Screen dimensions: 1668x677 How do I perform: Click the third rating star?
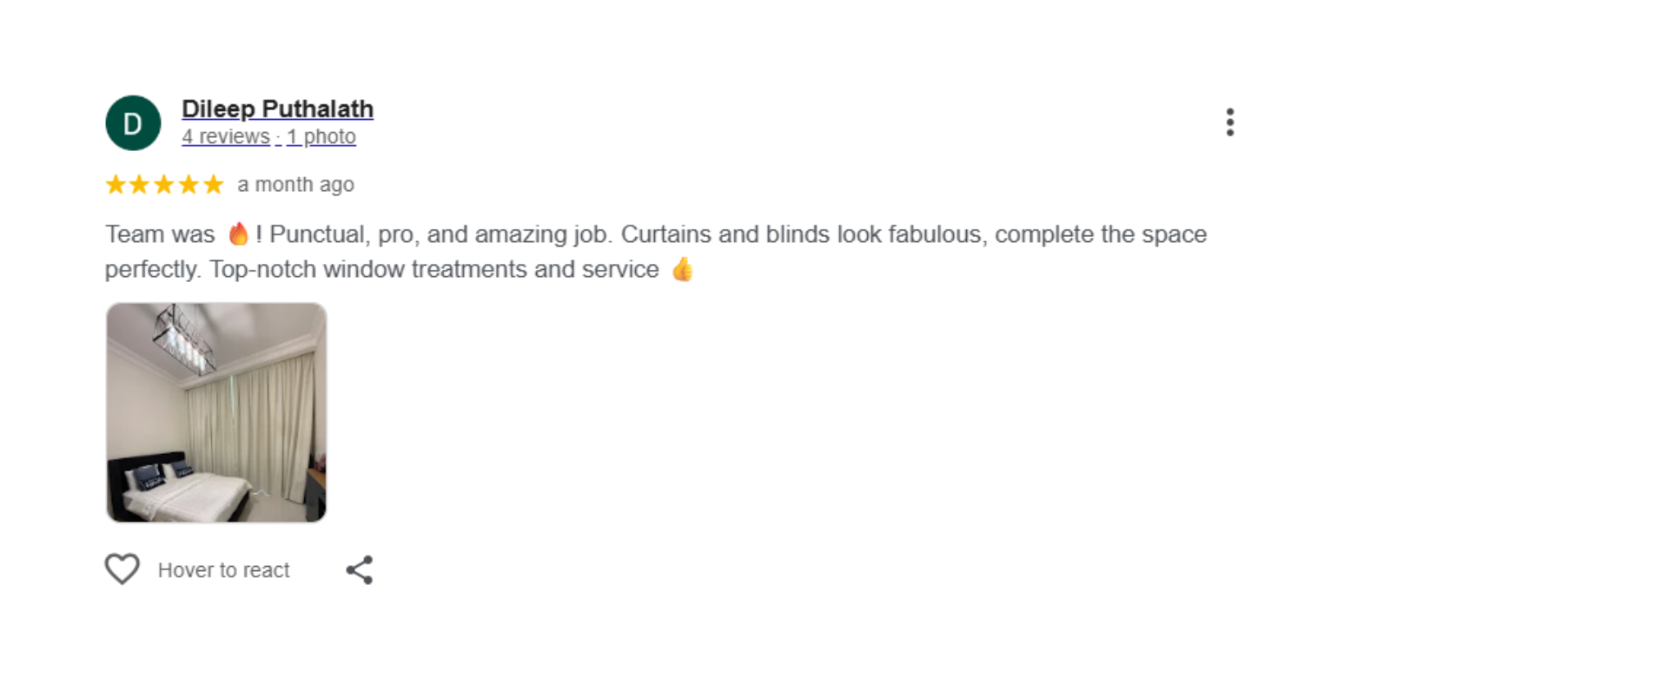click(x=164, y=184)
